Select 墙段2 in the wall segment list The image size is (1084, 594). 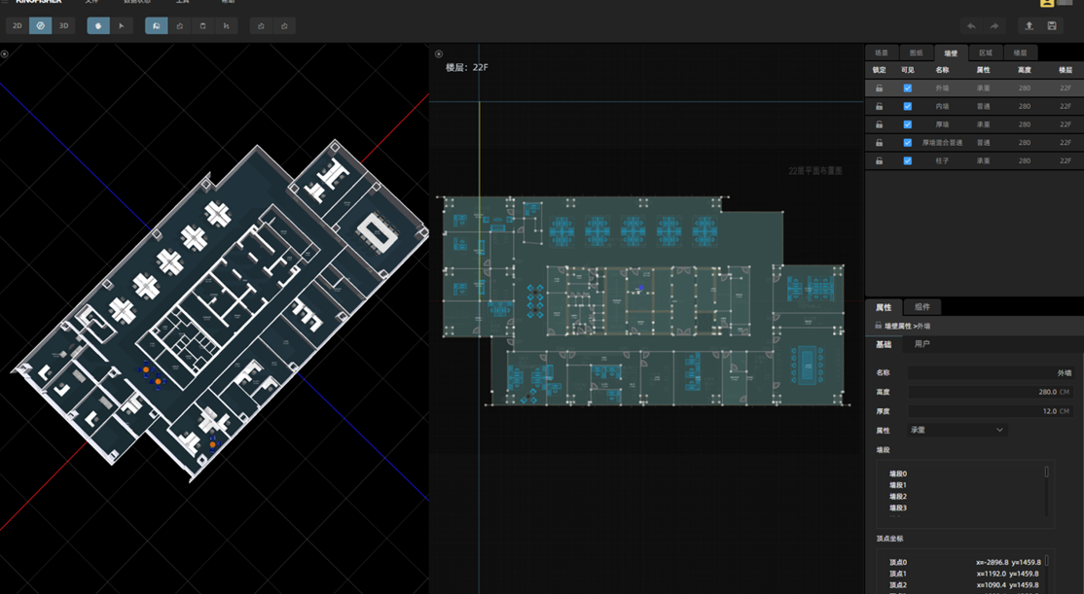898,497
